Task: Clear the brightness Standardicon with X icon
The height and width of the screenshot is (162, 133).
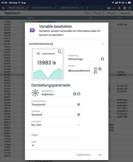Action: [x=75, y=94]
